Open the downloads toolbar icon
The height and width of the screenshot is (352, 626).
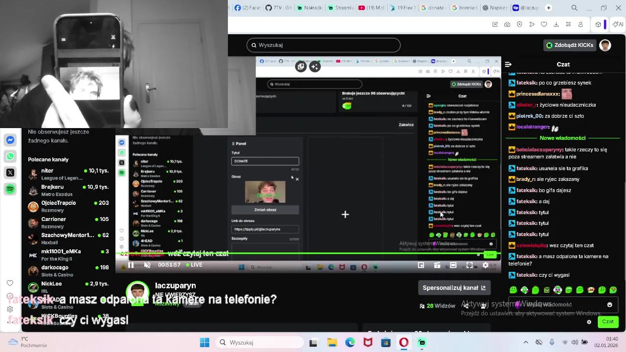[x=556, y=24]
